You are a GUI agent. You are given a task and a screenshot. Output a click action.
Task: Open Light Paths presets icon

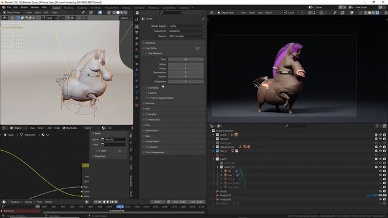coord(198,48)
